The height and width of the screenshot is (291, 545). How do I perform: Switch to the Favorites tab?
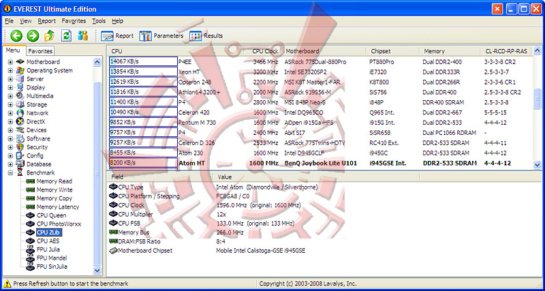(x=40, y=51)
